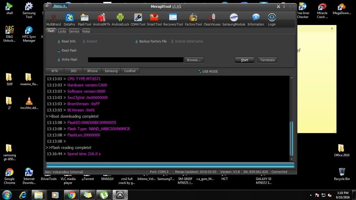Open Google Chrome from the taskbar

click(72, 195)
